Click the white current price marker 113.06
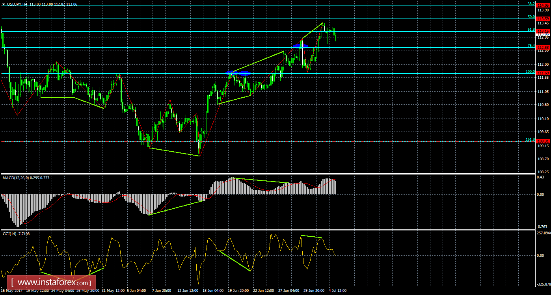 (544, 35)
